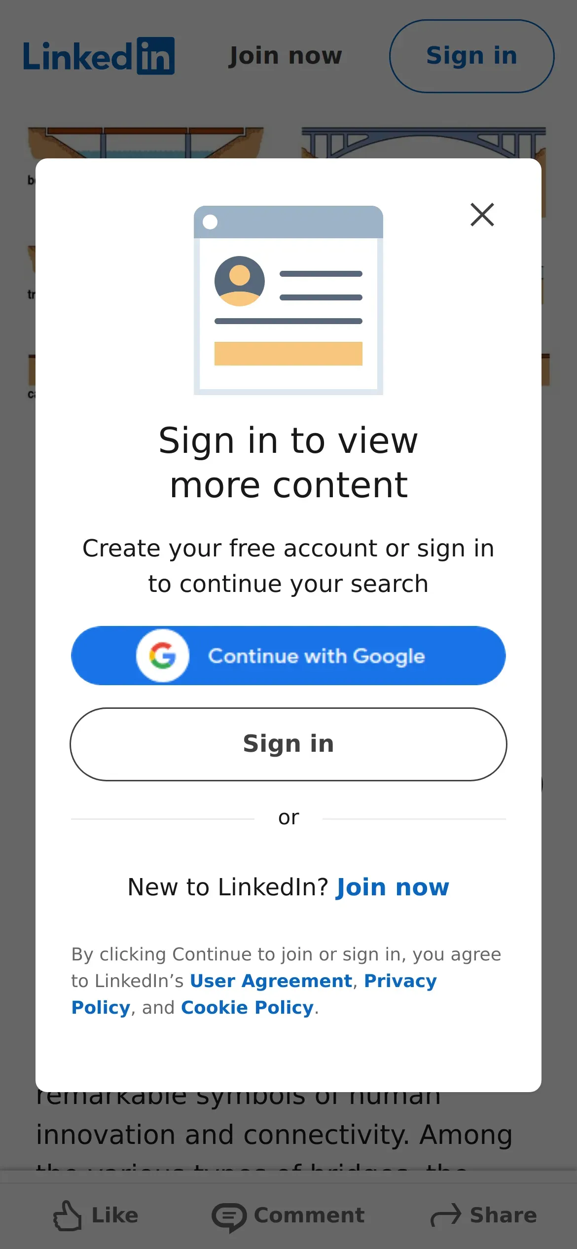Open the Join now link in modal
The height and width of the screenshot is (1249, 577).
point(393,887)
